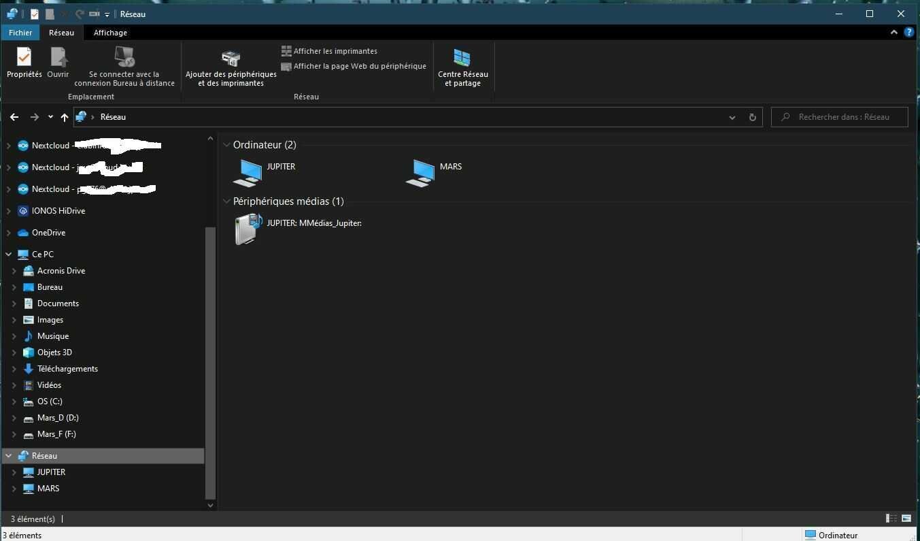The width and height of the screenshot is (920, 541).
Task: Go up one level with up arrow
Action: 65,117
